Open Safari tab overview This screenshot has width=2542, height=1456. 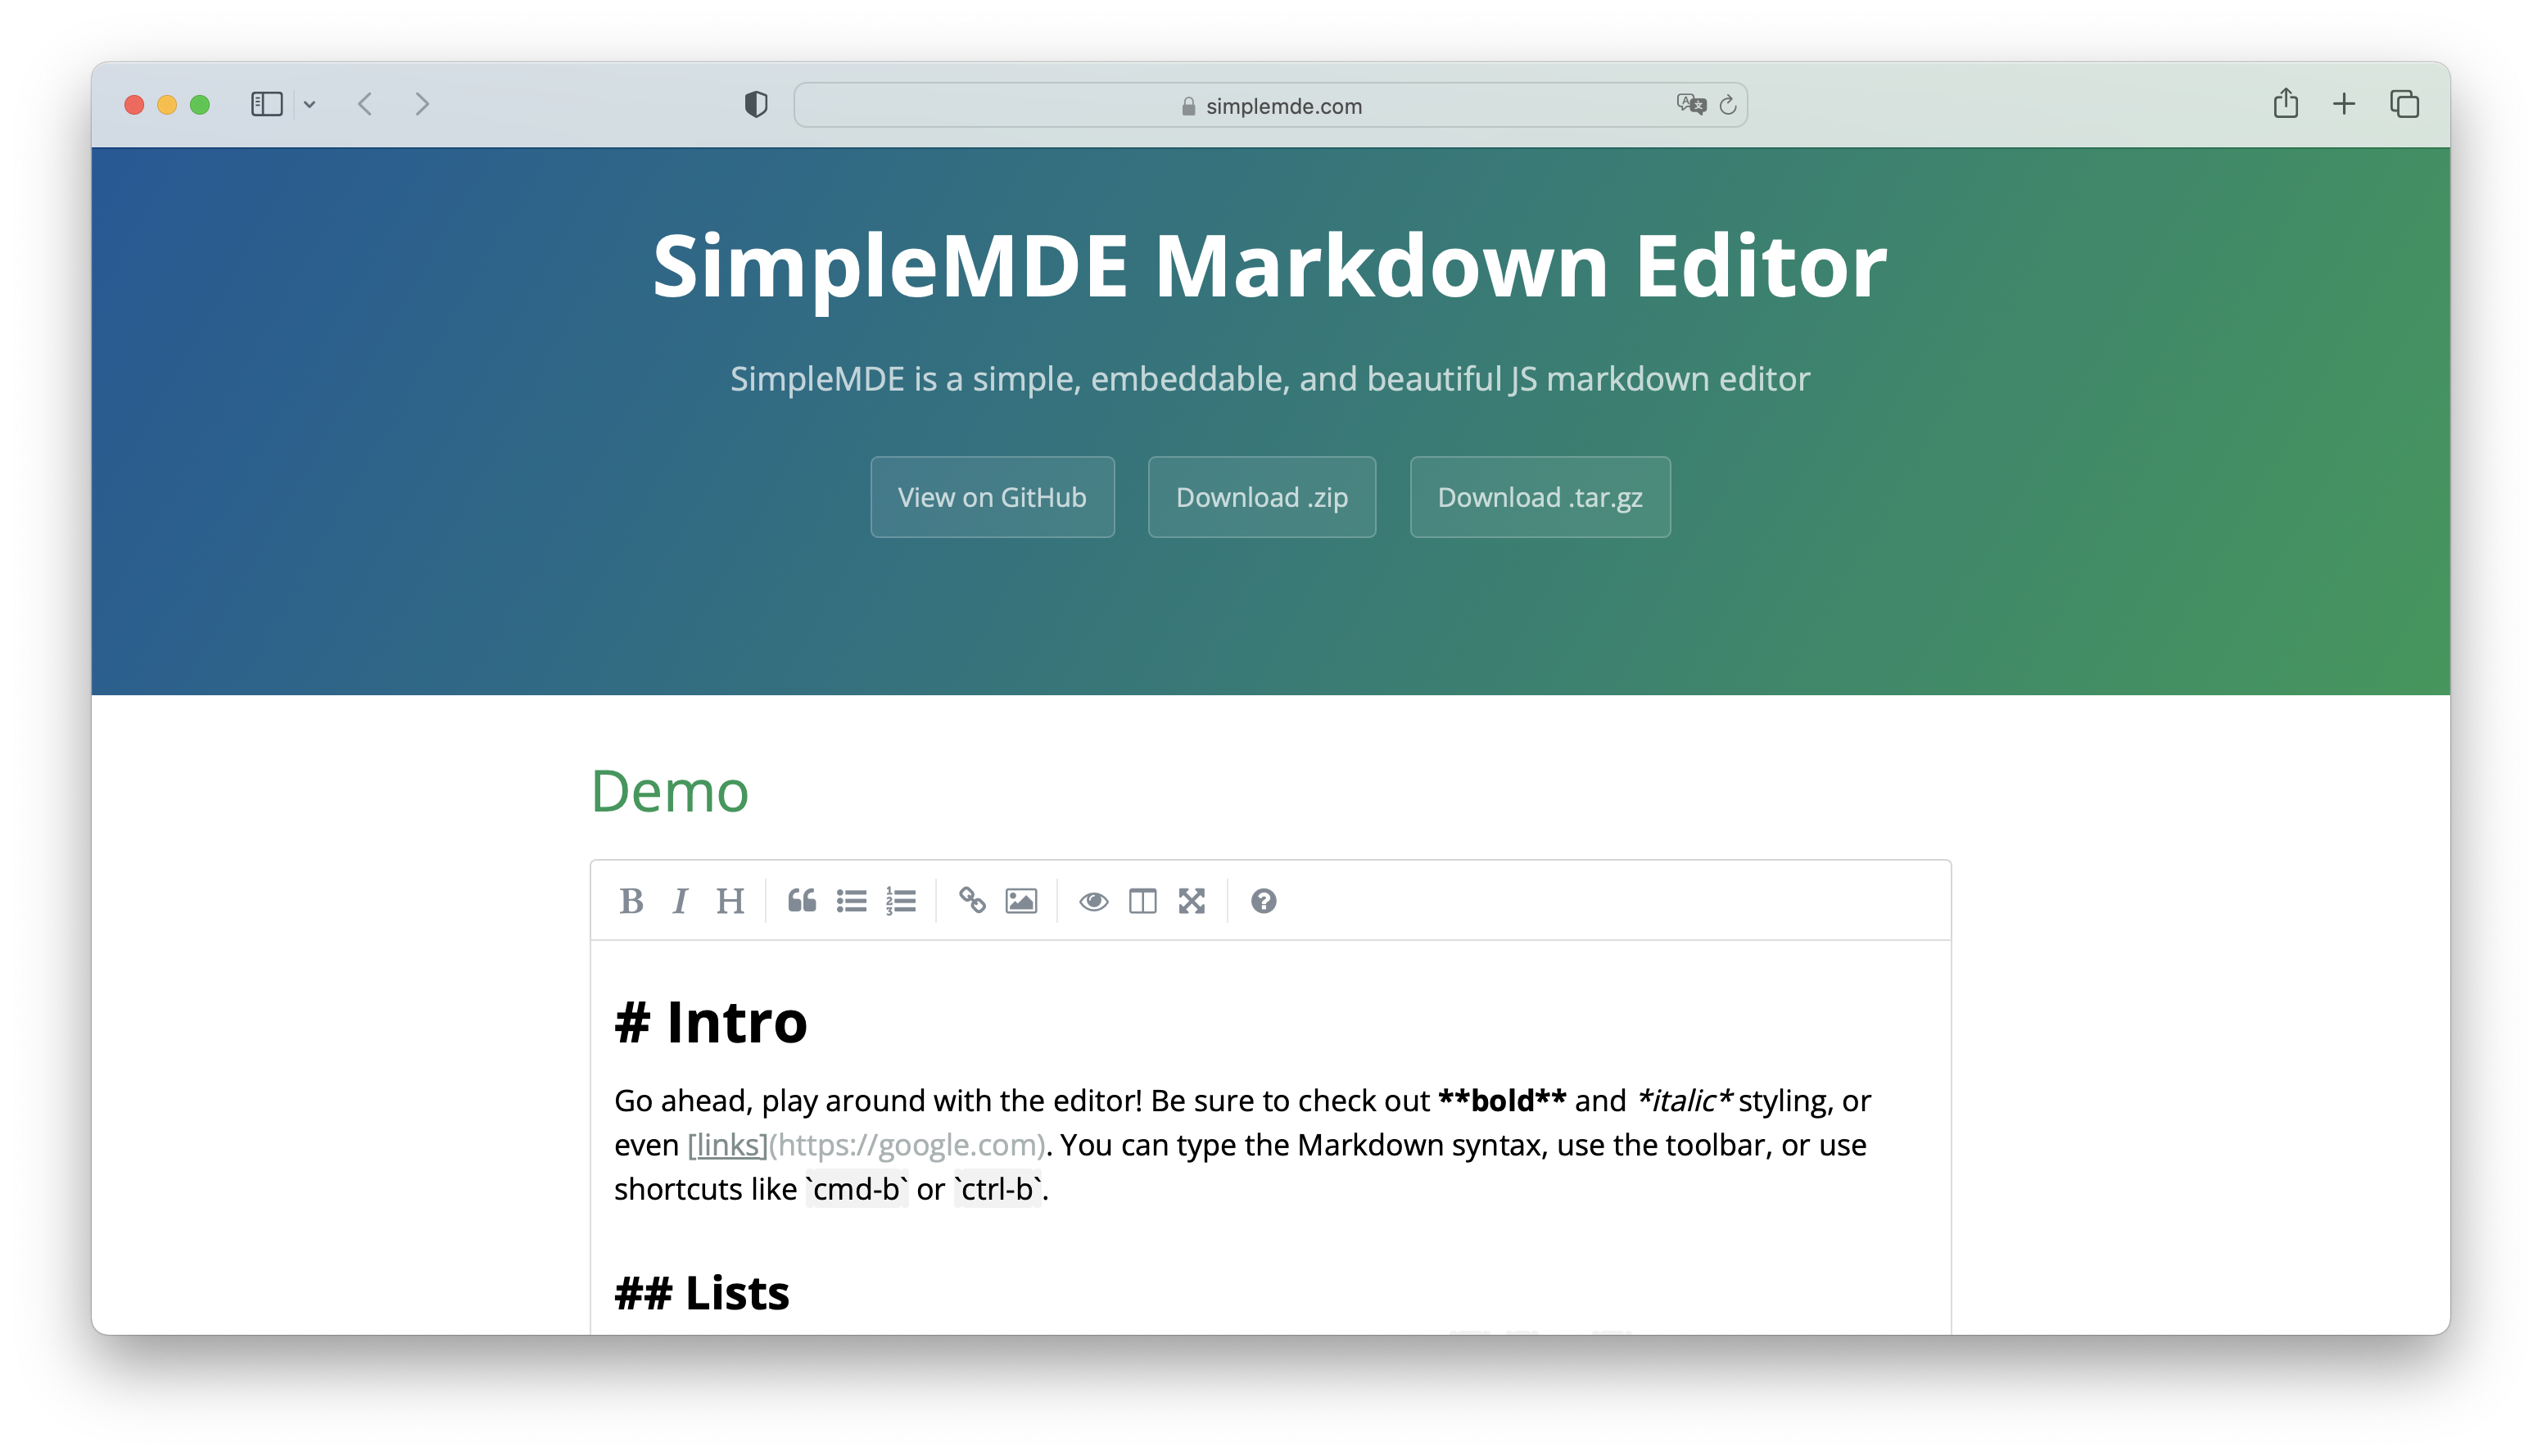[x=2404, y=104]
